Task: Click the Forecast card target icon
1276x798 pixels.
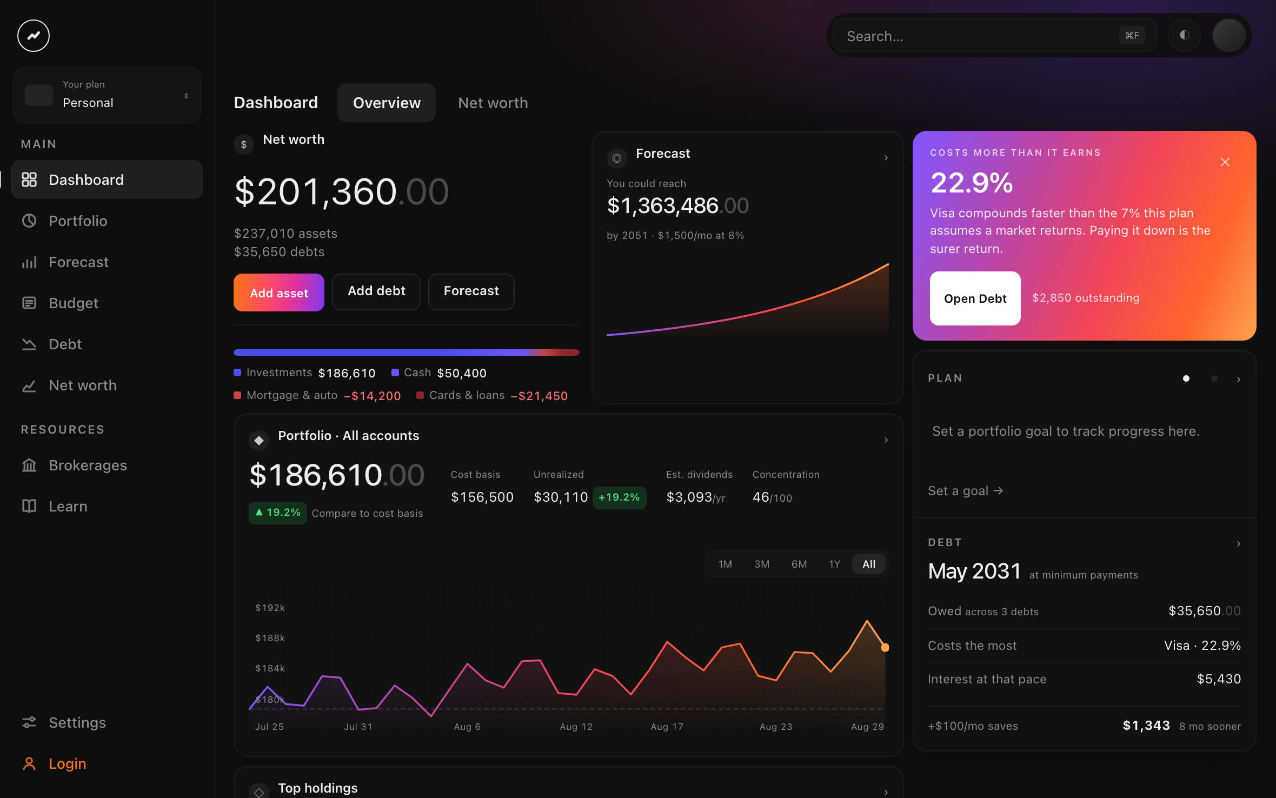Action: [617, 158]
